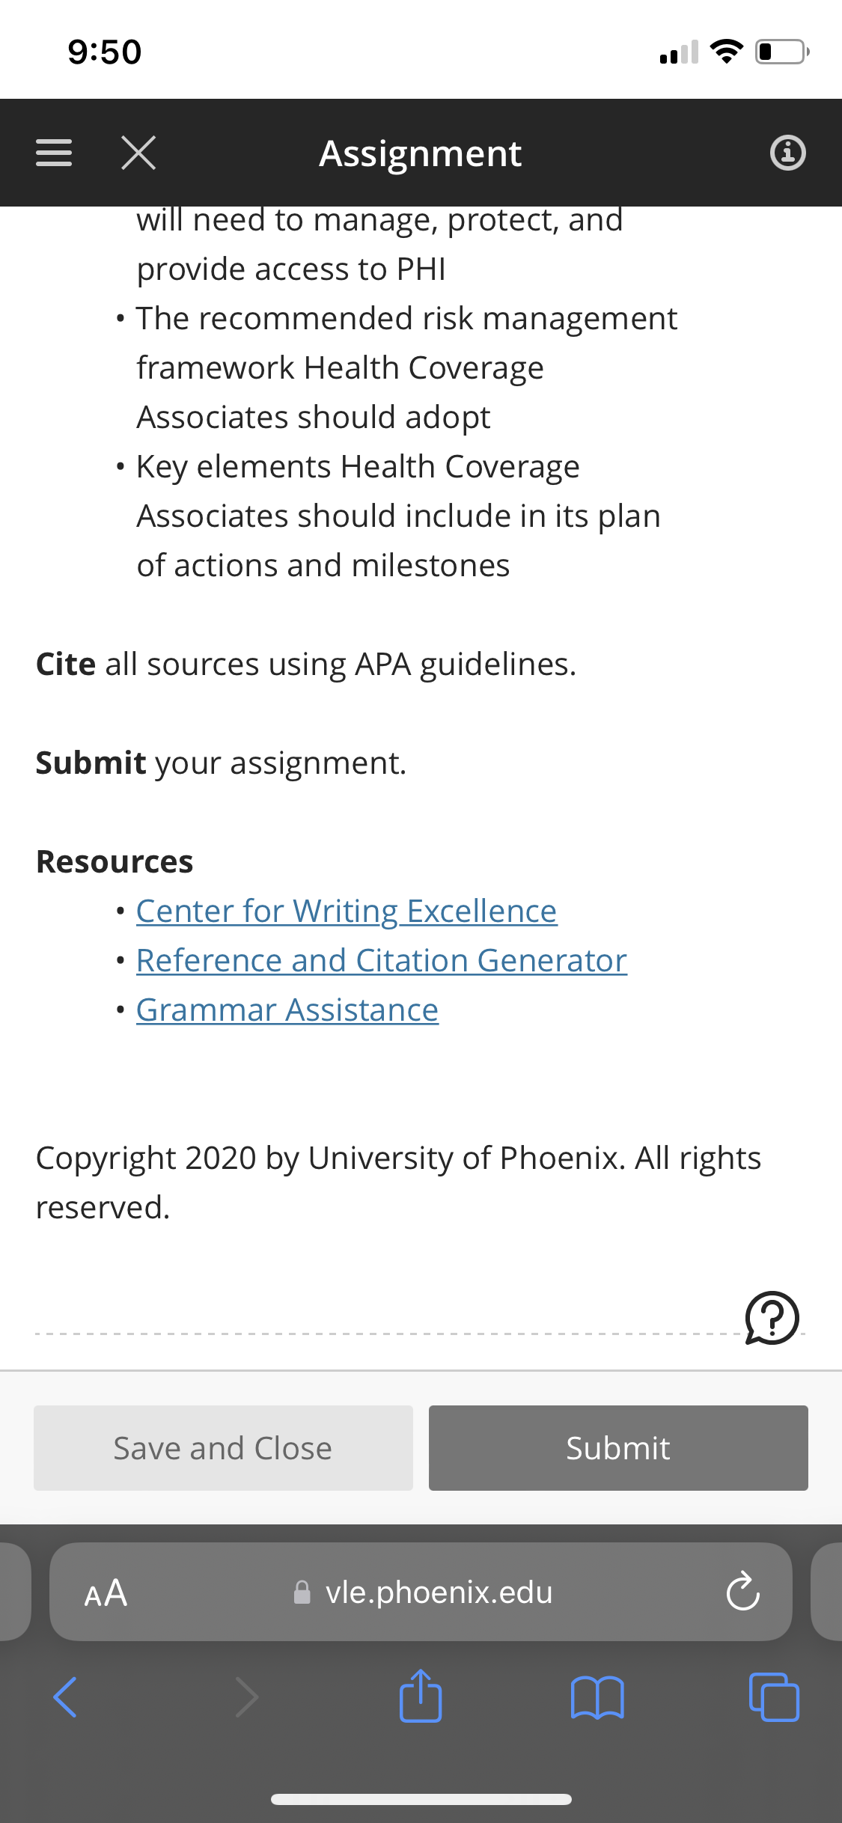
Task: Reload the page with refresh icon
Action: tap(742, 1591)
